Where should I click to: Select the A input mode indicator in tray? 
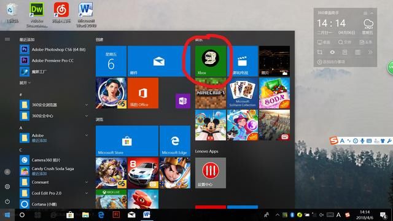click(x=338, y=215)
